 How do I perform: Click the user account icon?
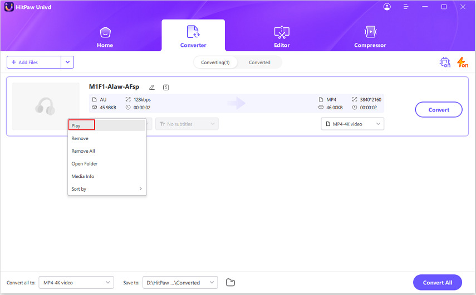point(387,7)
